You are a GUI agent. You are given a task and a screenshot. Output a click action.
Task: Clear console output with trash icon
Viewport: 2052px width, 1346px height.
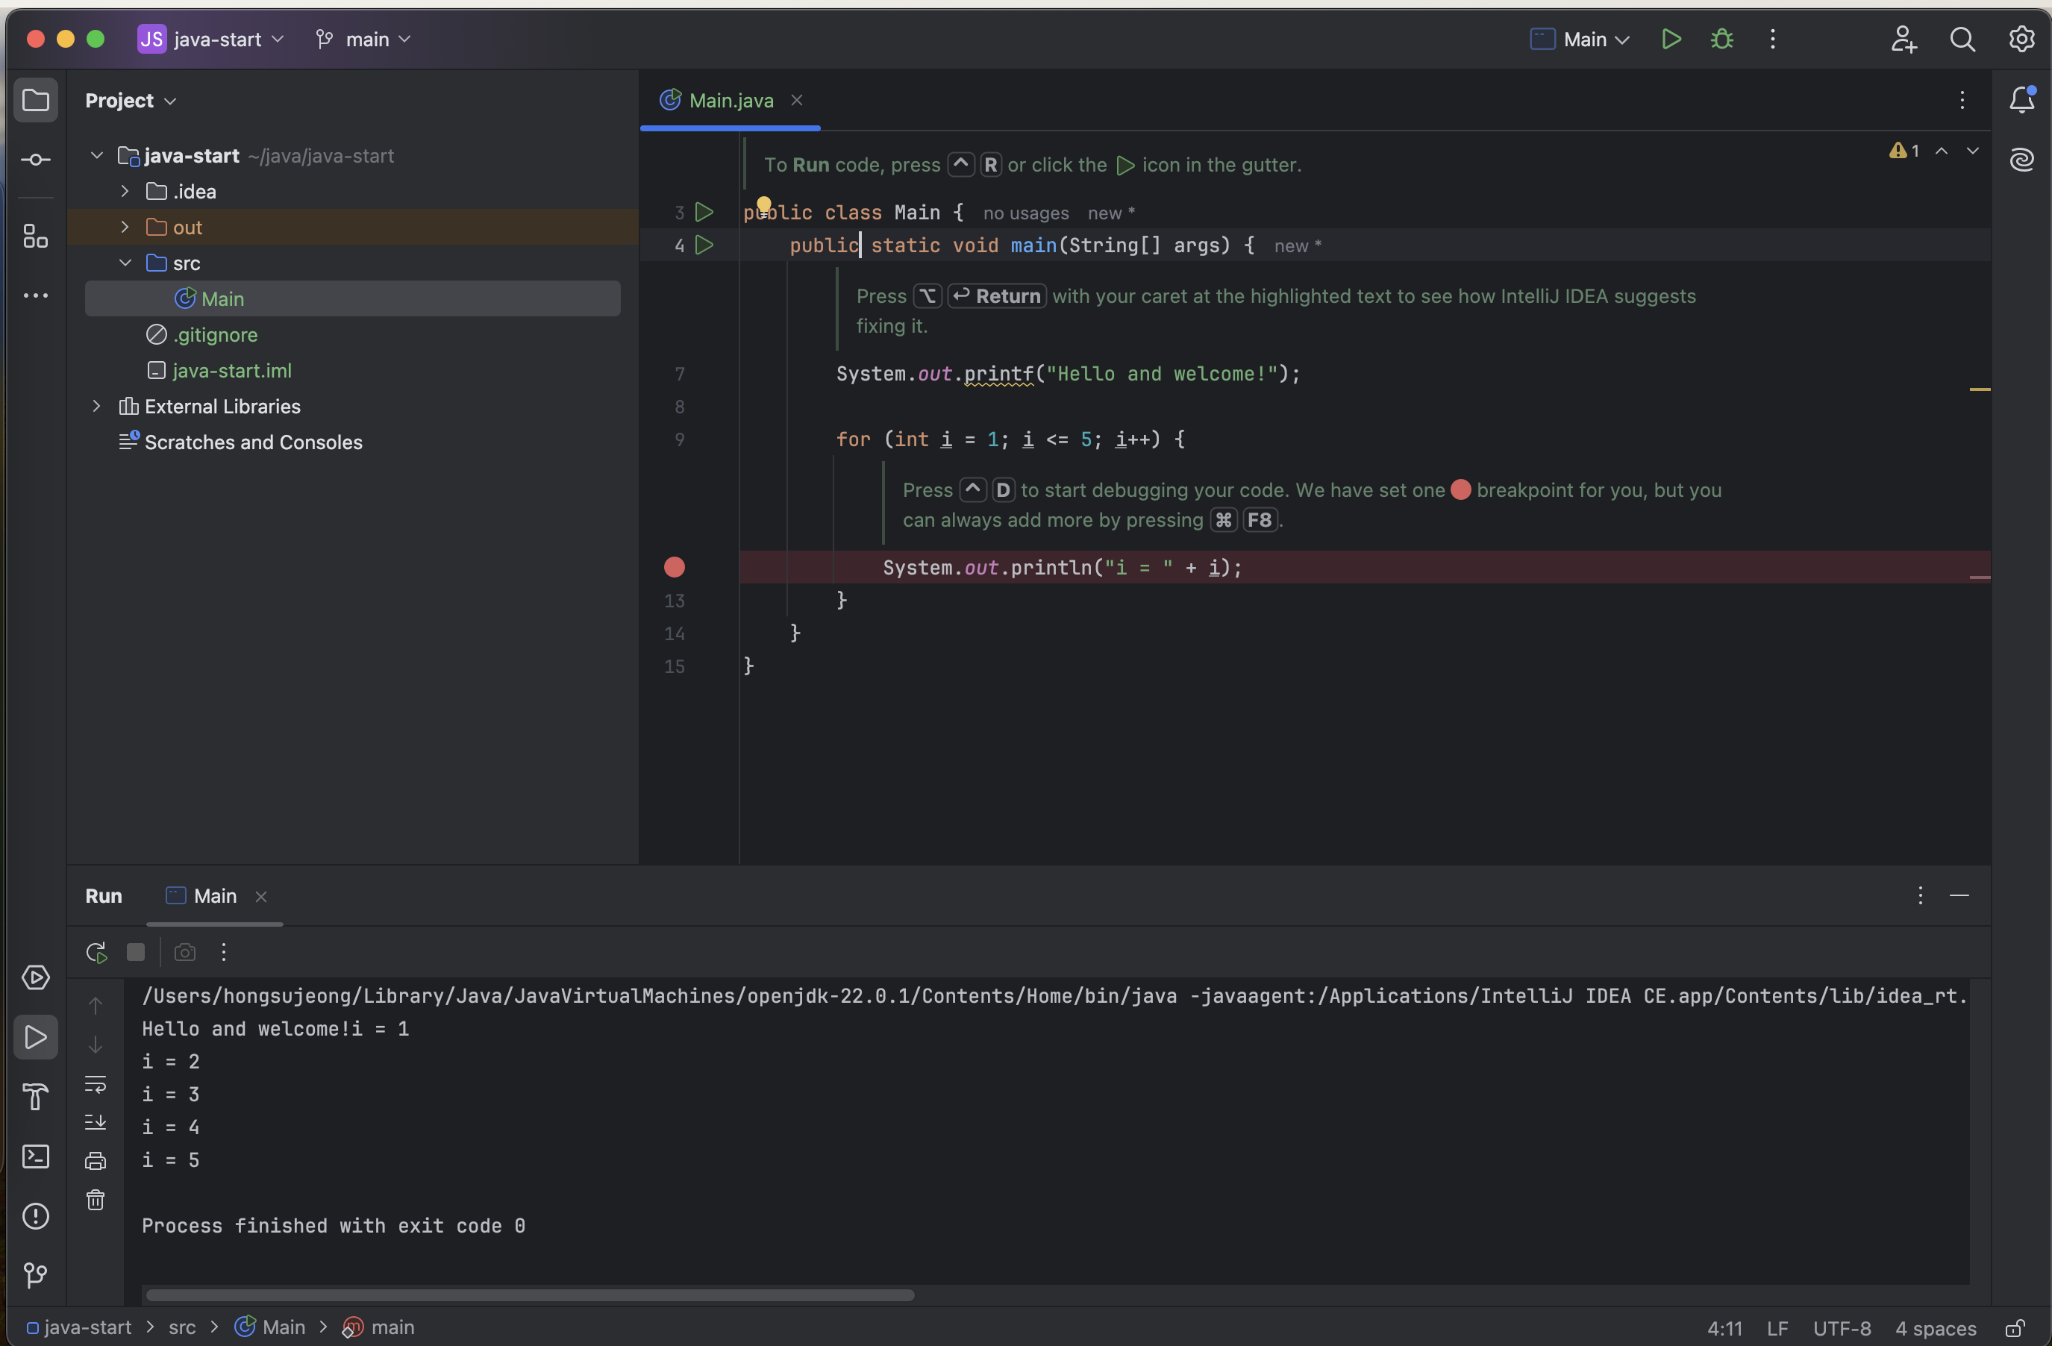tap(96, 1200)
